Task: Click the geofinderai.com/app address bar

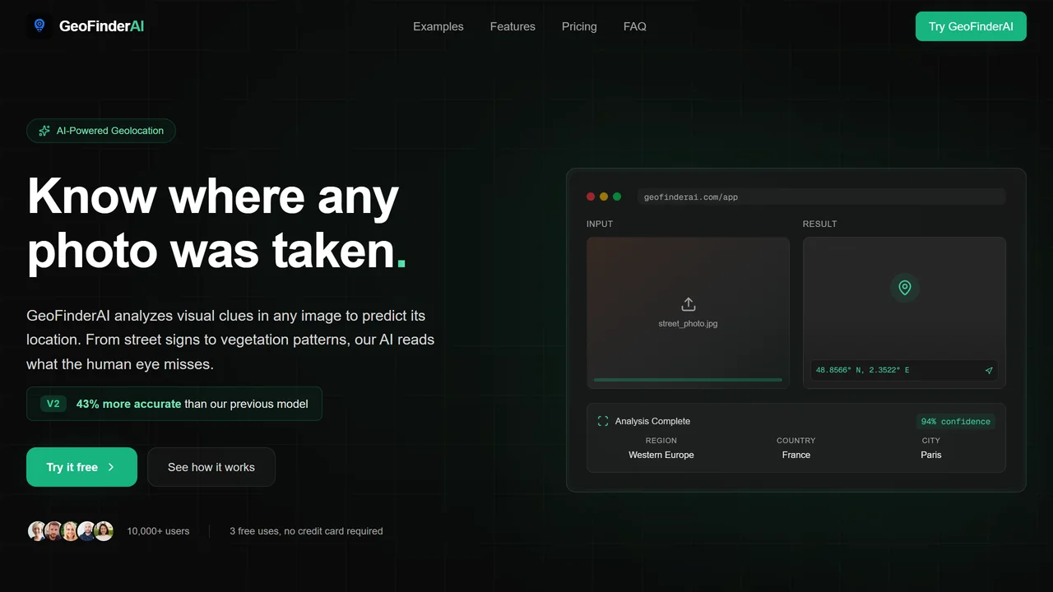Action: pos(821,197)
